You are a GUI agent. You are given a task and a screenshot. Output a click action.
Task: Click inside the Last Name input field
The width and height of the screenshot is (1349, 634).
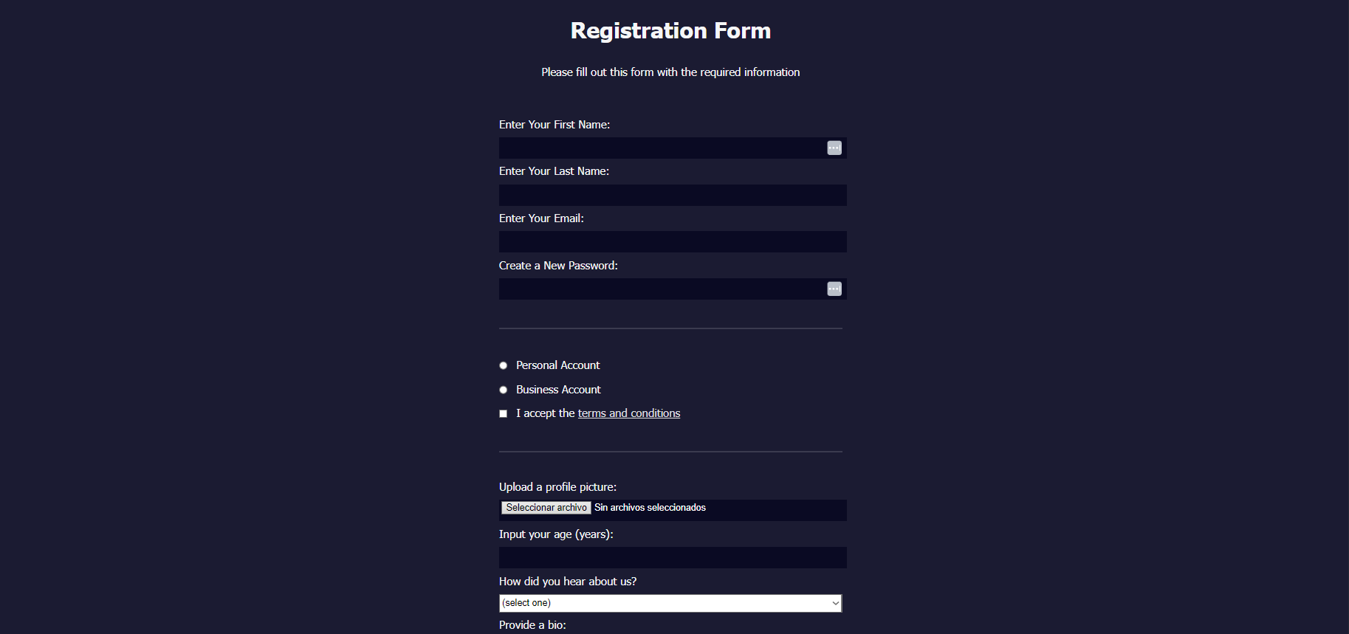coord(672,195)
